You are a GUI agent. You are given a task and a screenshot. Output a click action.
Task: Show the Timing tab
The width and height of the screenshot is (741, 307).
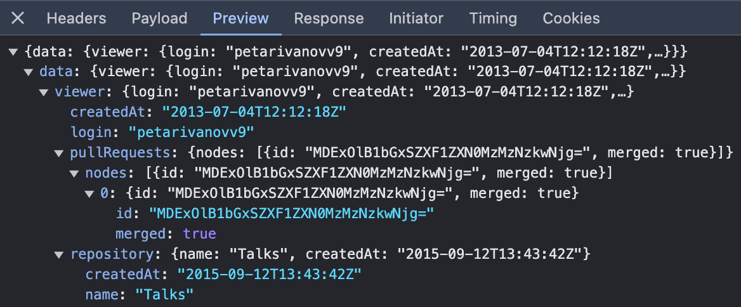pos(493,18)
